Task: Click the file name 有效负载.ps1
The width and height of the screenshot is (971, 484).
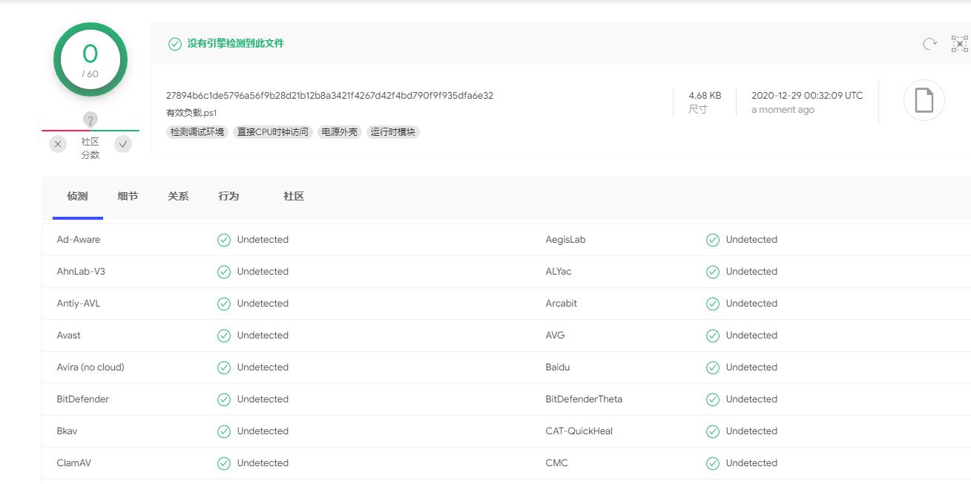Action: tap(191, 113)
